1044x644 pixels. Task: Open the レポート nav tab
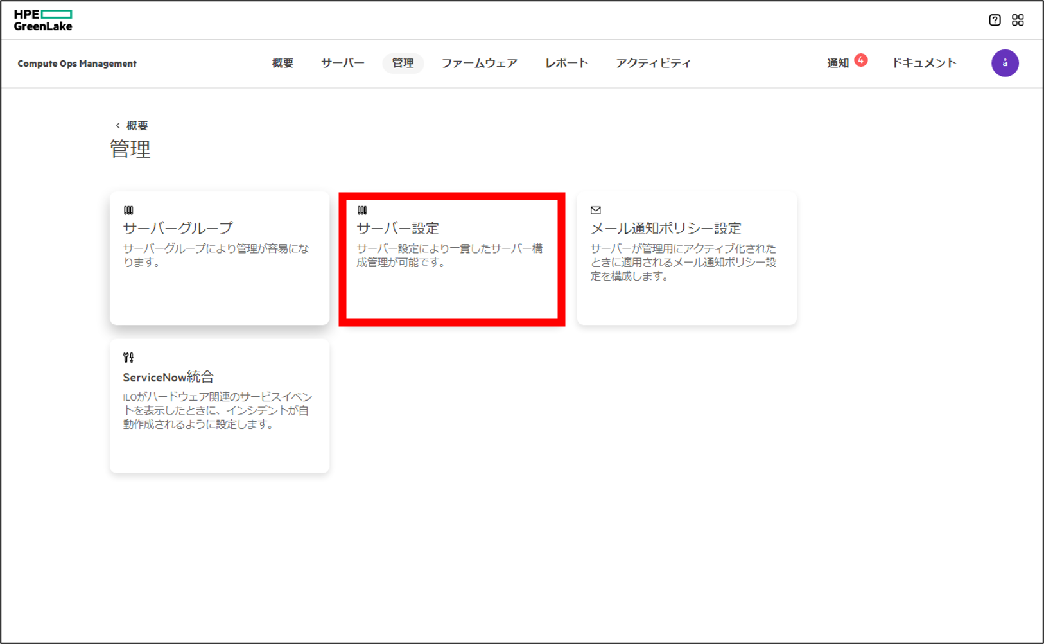tap(566, 63)
